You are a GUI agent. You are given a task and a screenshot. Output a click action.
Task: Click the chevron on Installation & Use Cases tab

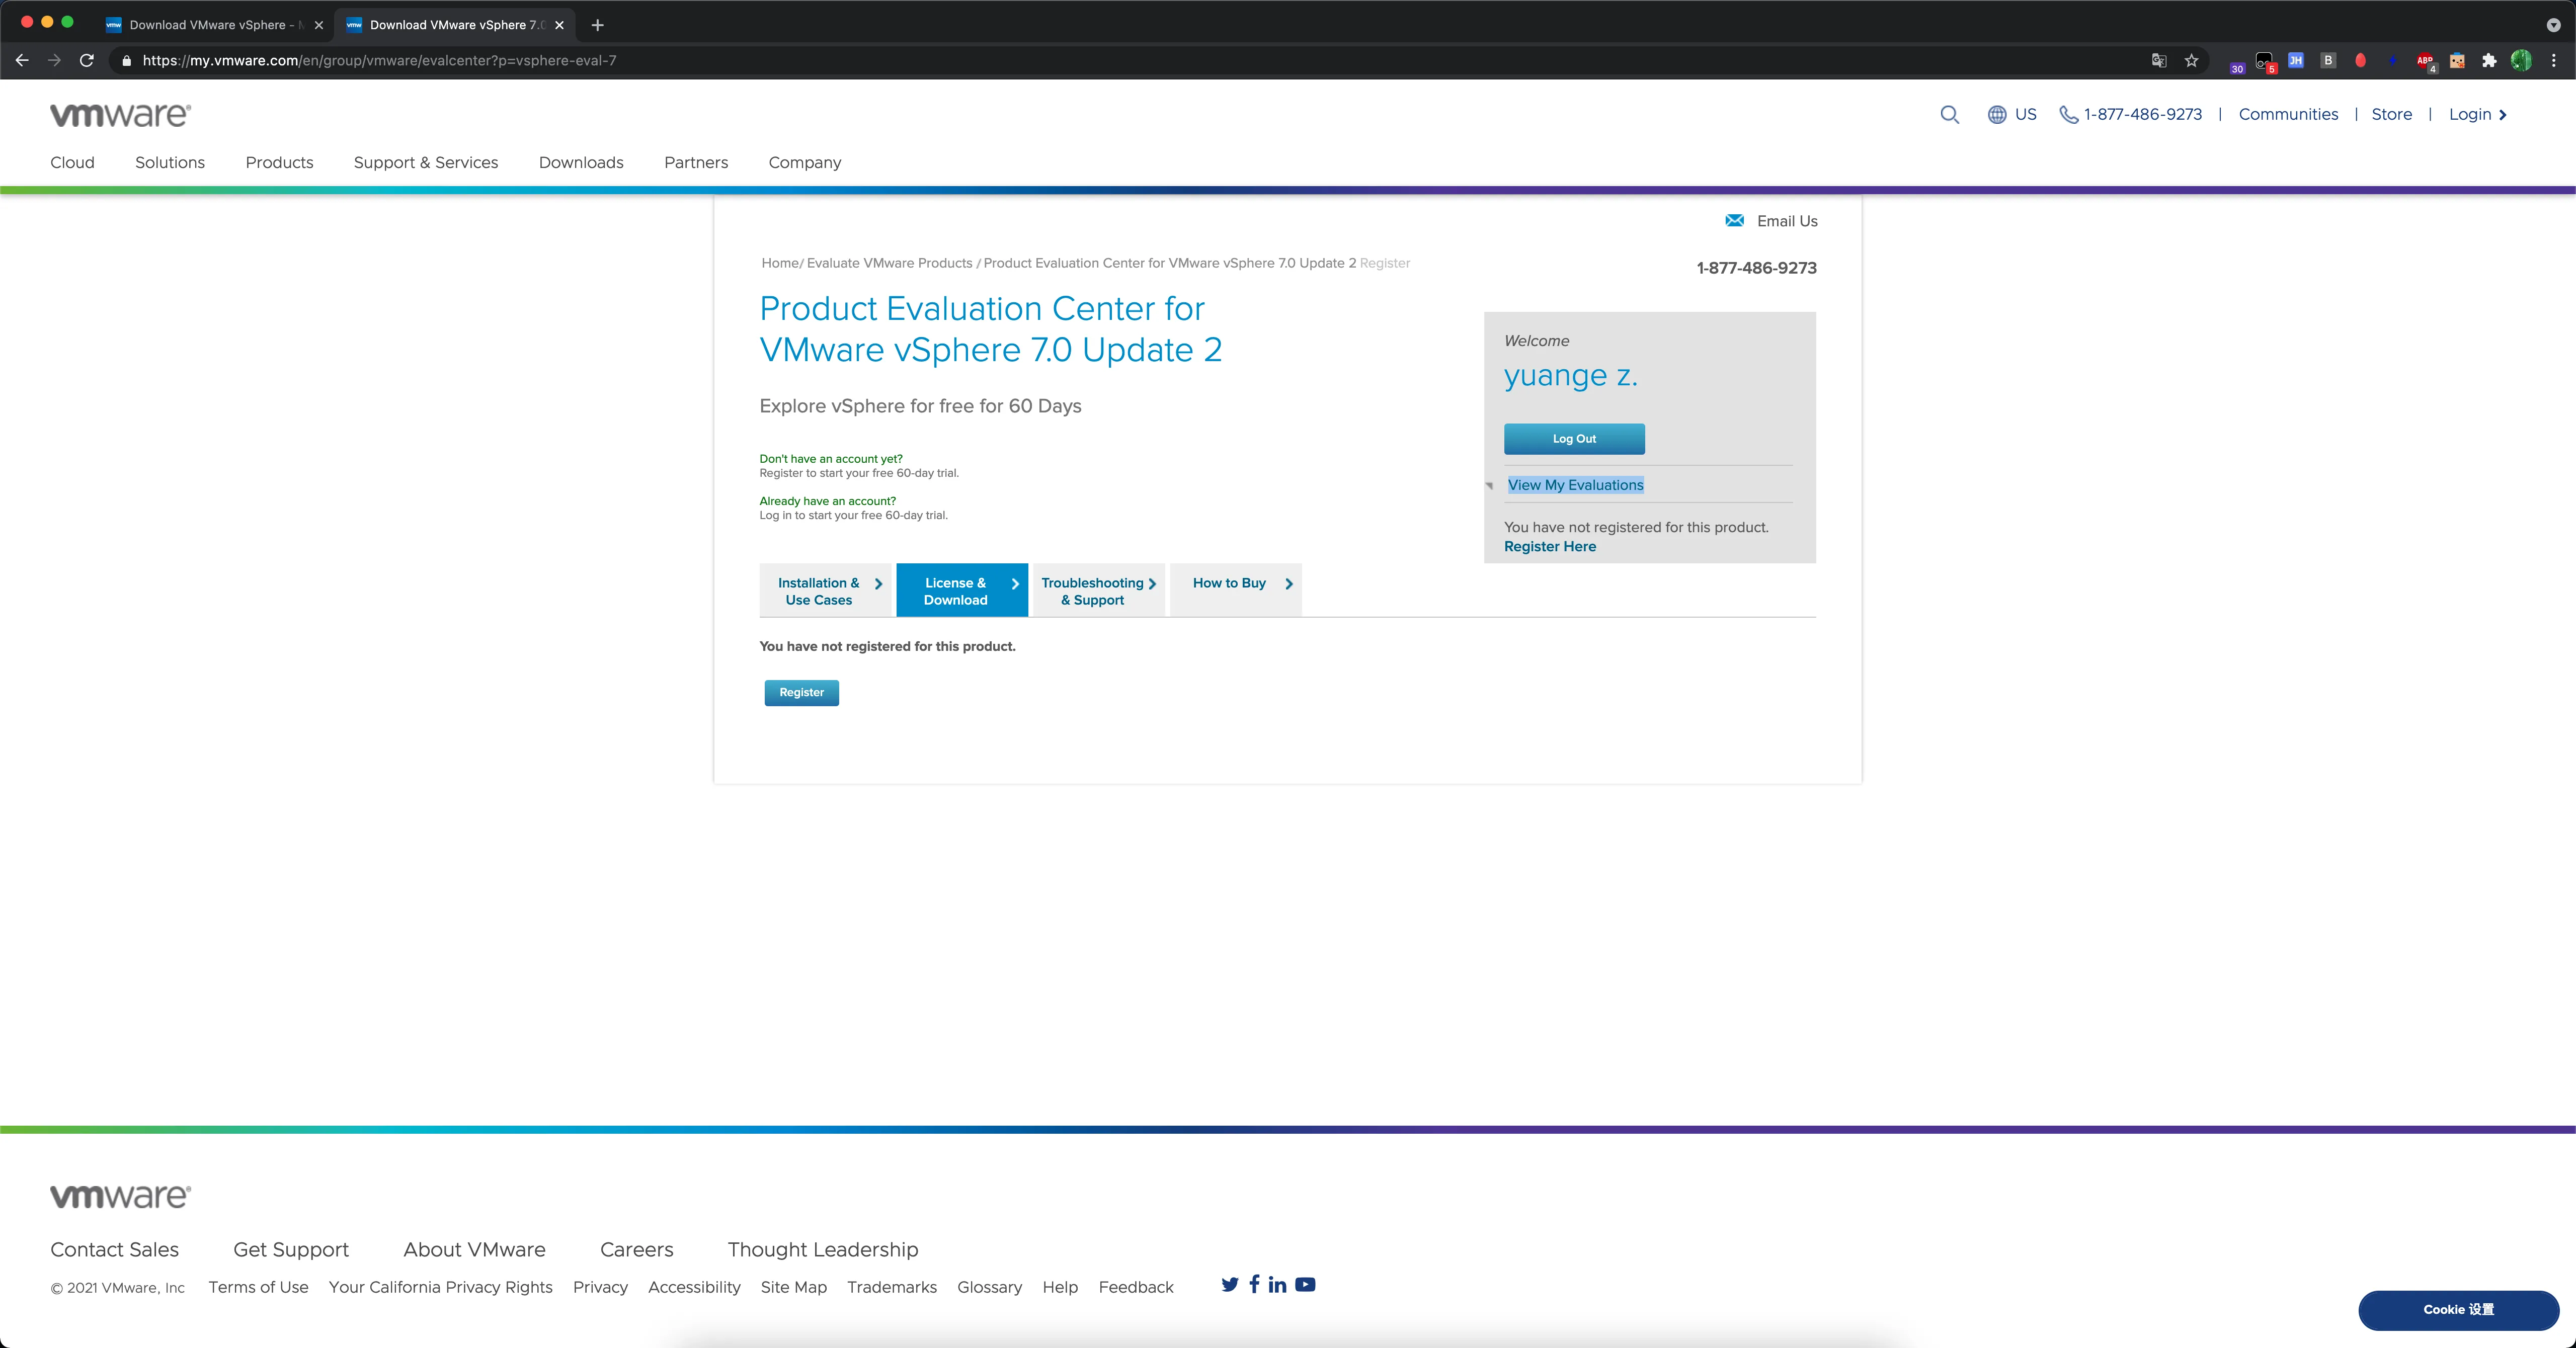pos(878,584)
